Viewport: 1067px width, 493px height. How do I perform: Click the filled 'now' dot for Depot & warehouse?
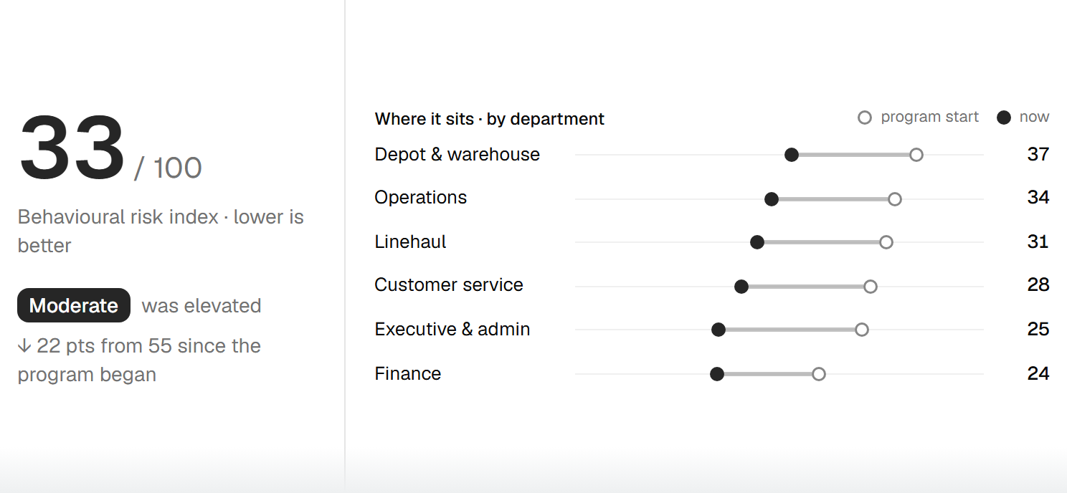tap(792, 155)
